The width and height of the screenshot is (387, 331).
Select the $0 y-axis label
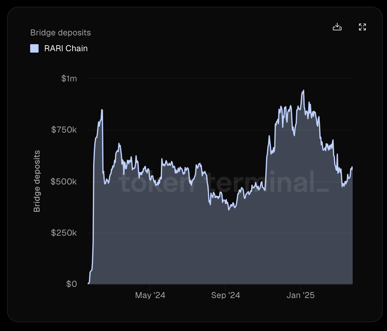click(x=72, y=284)
